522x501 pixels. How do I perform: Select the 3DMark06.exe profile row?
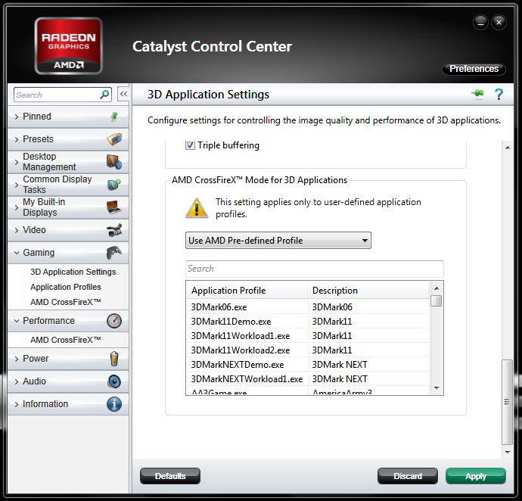tap(308, 307)
